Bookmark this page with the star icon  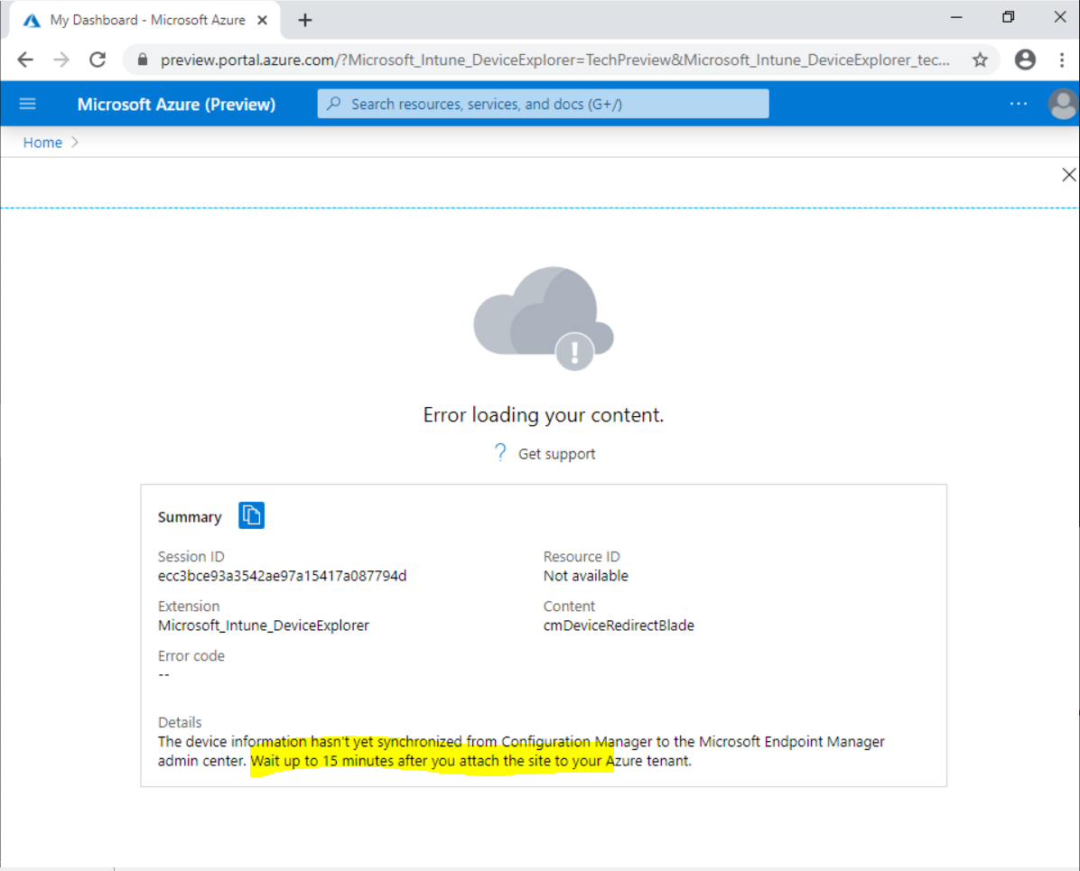click(980, 60)
